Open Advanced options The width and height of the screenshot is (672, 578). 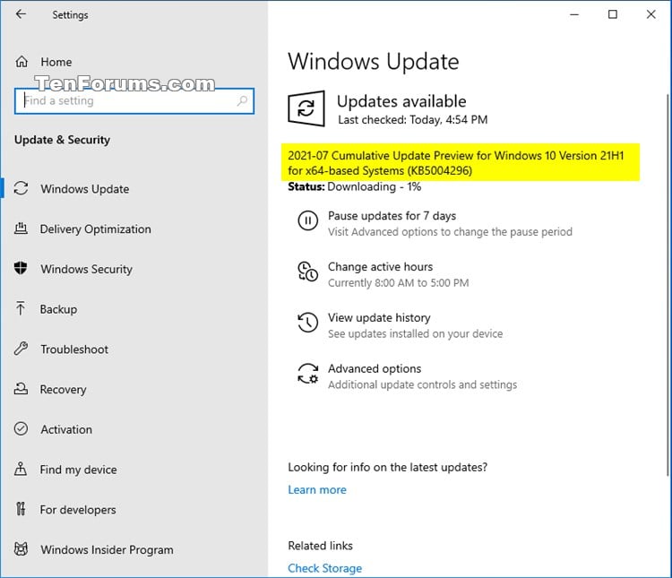pyautogui.click(x=375, y=368)
